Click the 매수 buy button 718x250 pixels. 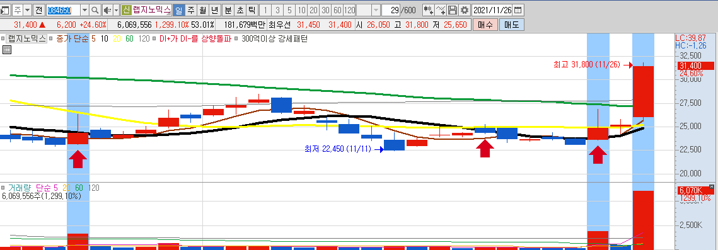point(485,25)
